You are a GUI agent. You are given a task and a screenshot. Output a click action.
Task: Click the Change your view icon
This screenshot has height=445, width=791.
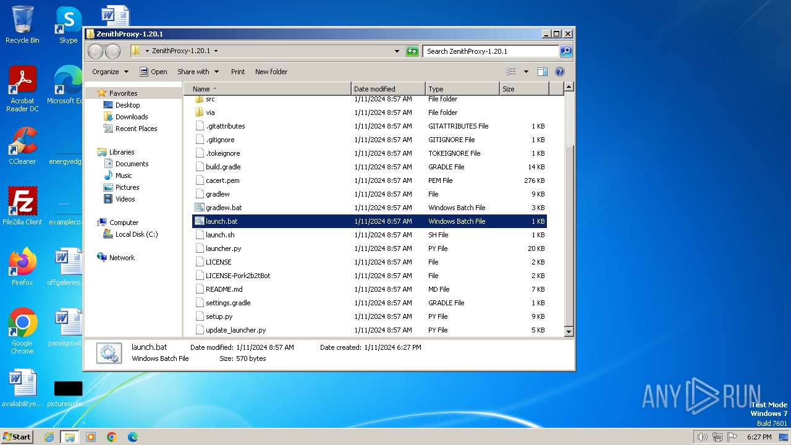511,72
